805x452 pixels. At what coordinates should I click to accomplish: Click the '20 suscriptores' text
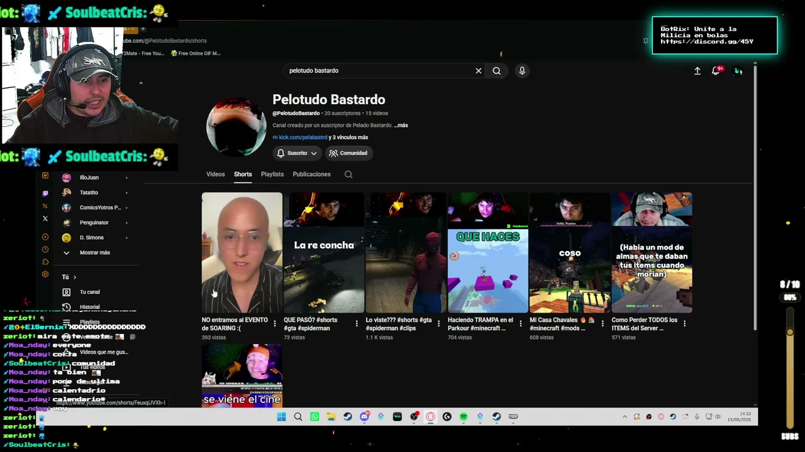[x=343, y=114]
